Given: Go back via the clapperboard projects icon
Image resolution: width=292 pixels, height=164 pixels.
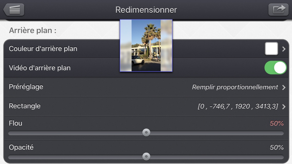Looking at the screenshot, I should 14,10.
